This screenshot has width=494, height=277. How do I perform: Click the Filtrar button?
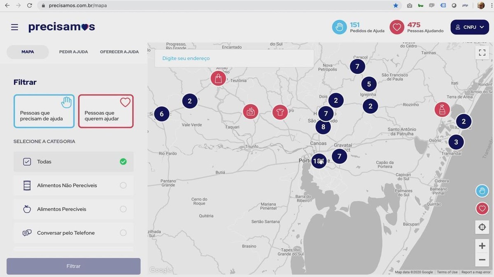click(74, 266)
